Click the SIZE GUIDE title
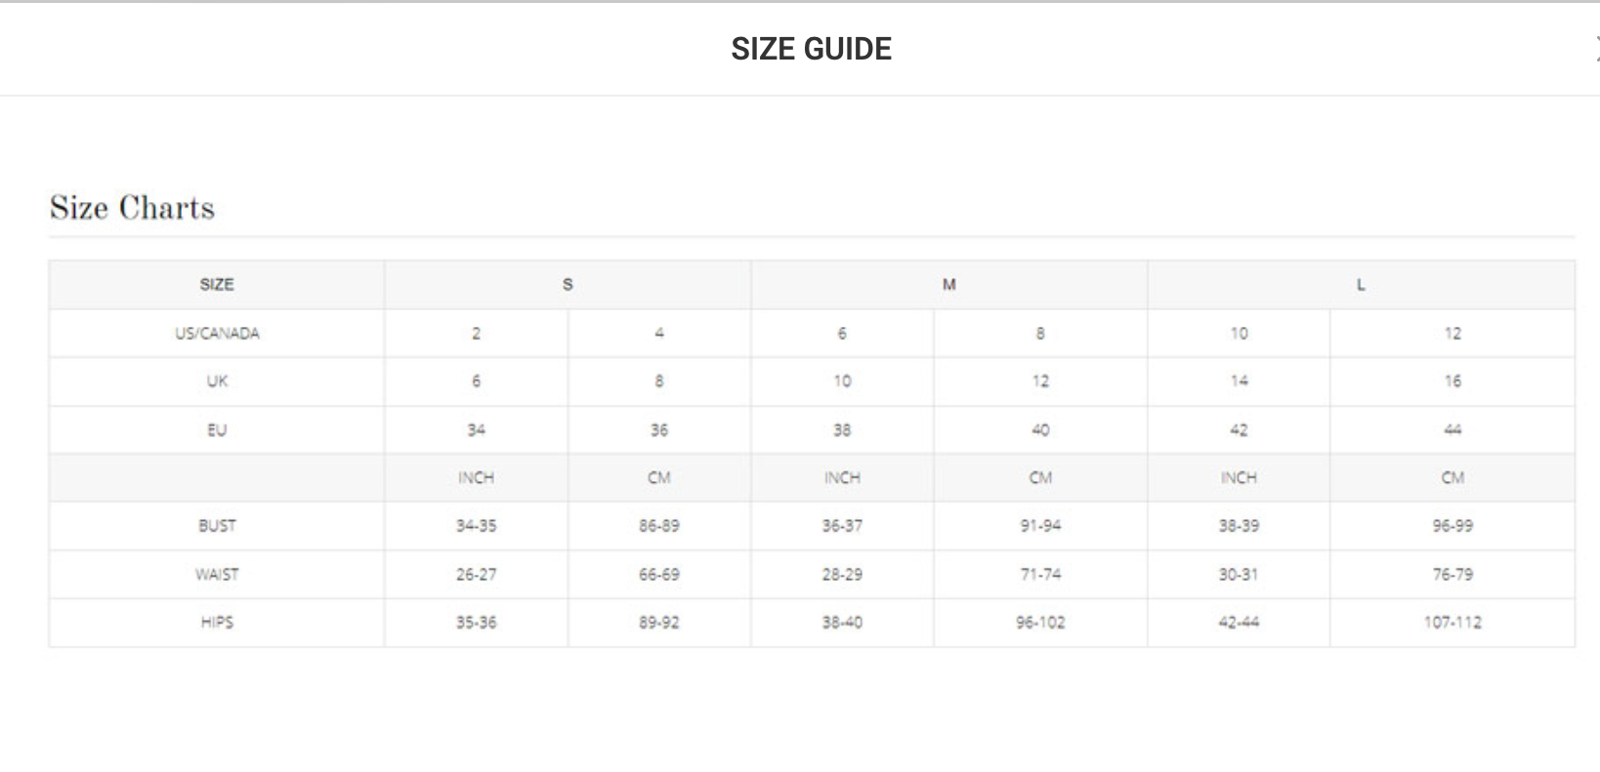The height and width of the screenshot is (772, 1600). point(811,49)
